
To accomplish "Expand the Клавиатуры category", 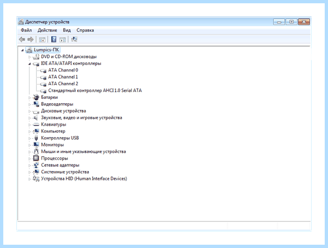I will 30,125.
